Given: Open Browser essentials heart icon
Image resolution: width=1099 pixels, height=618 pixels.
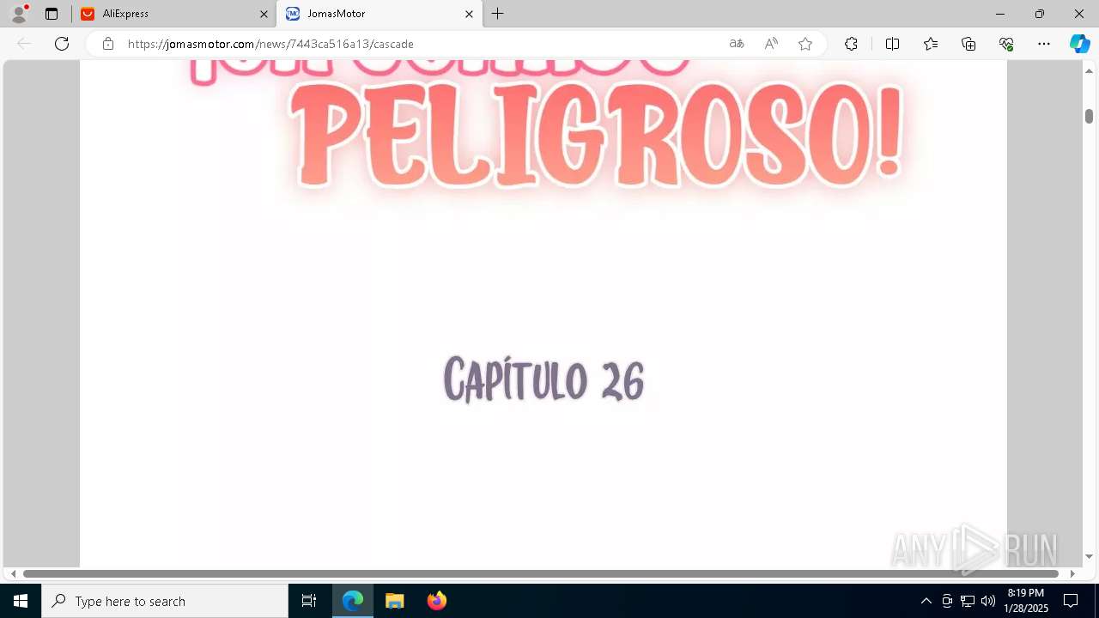Looking at the screenshot, I should pyautogui.click(x=1006, y=44).
